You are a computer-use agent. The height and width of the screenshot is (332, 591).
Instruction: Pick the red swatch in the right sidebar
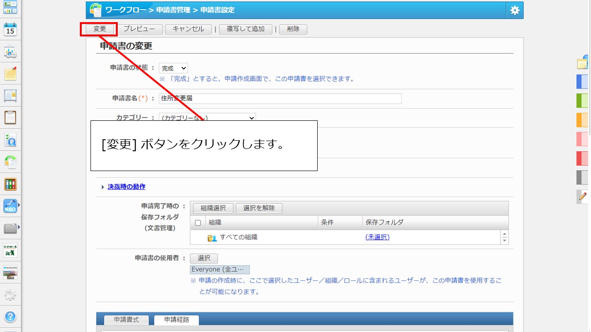coord(581,158)
